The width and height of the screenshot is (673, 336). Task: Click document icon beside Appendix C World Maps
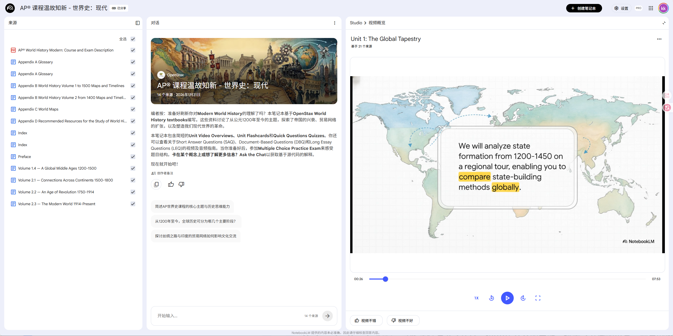tap(13, 109)
